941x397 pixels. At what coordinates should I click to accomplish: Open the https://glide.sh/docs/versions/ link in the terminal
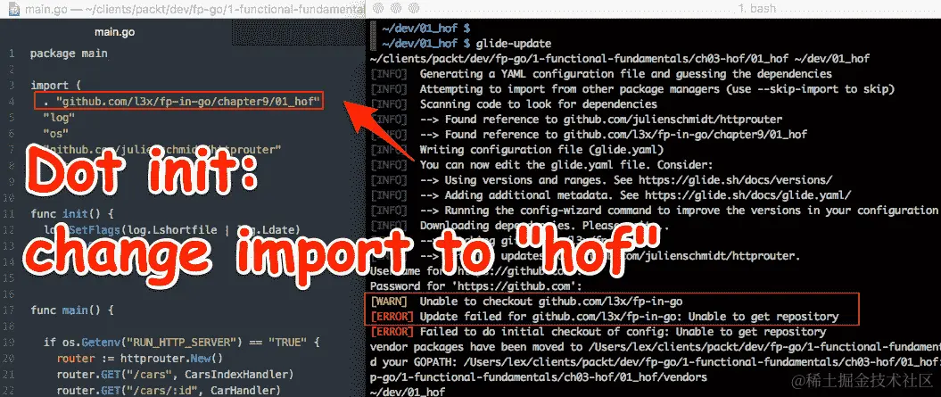[x=735, y=179]
